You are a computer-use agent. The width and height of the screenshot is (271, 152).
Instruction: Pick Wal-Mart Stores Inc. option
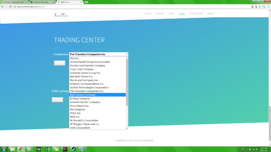pos(98,77)
